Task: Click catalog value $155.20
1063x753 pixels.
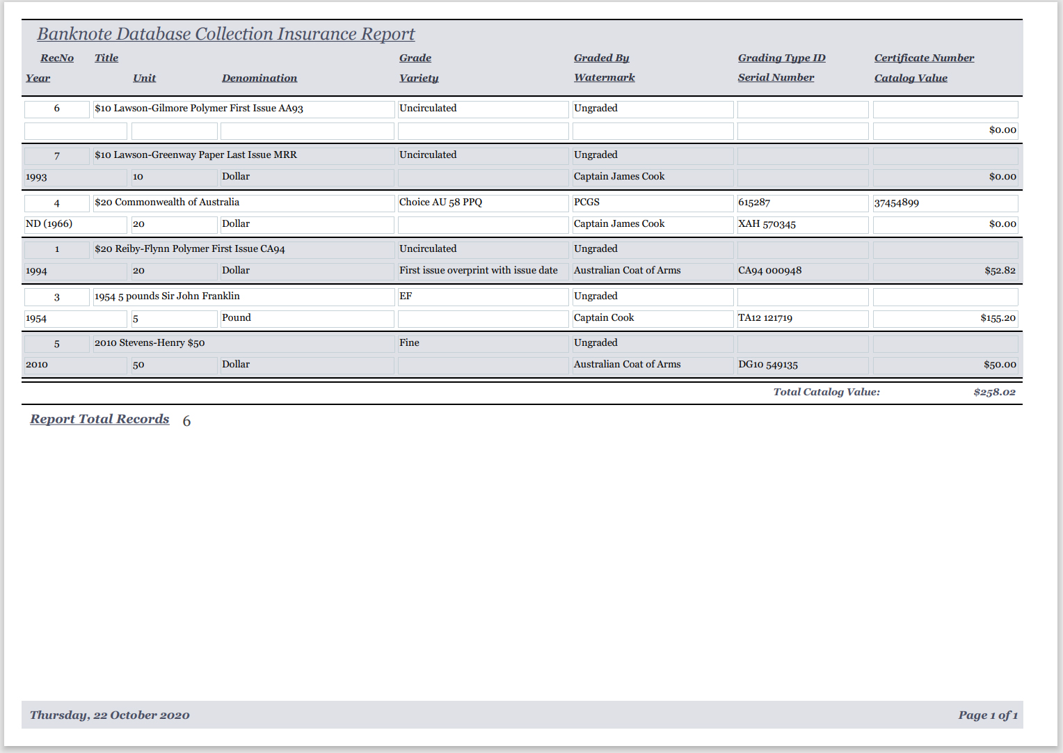Action: click(x=945, y=318)
